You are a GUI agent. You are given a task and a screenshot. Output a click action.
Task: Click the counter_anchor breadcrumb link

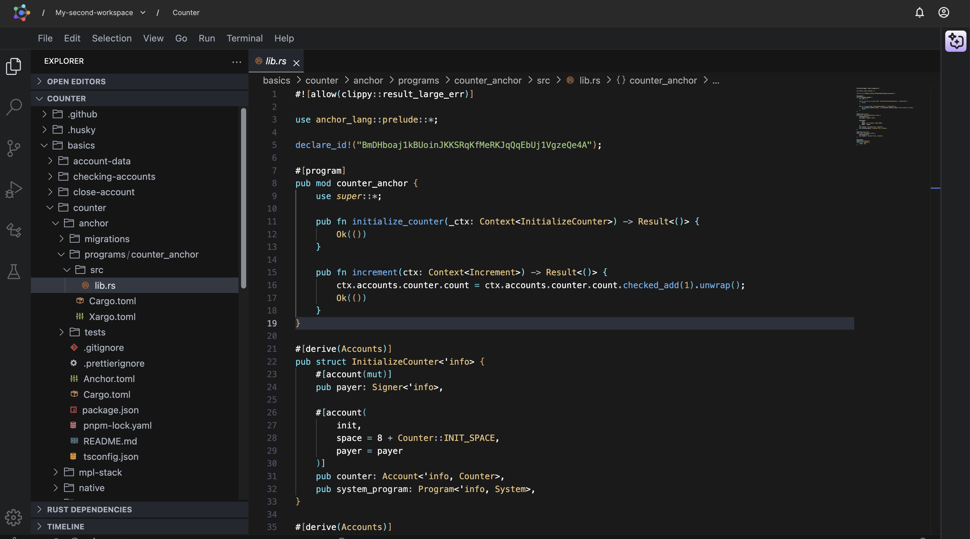pyautogui.click(x=488, y=80)
